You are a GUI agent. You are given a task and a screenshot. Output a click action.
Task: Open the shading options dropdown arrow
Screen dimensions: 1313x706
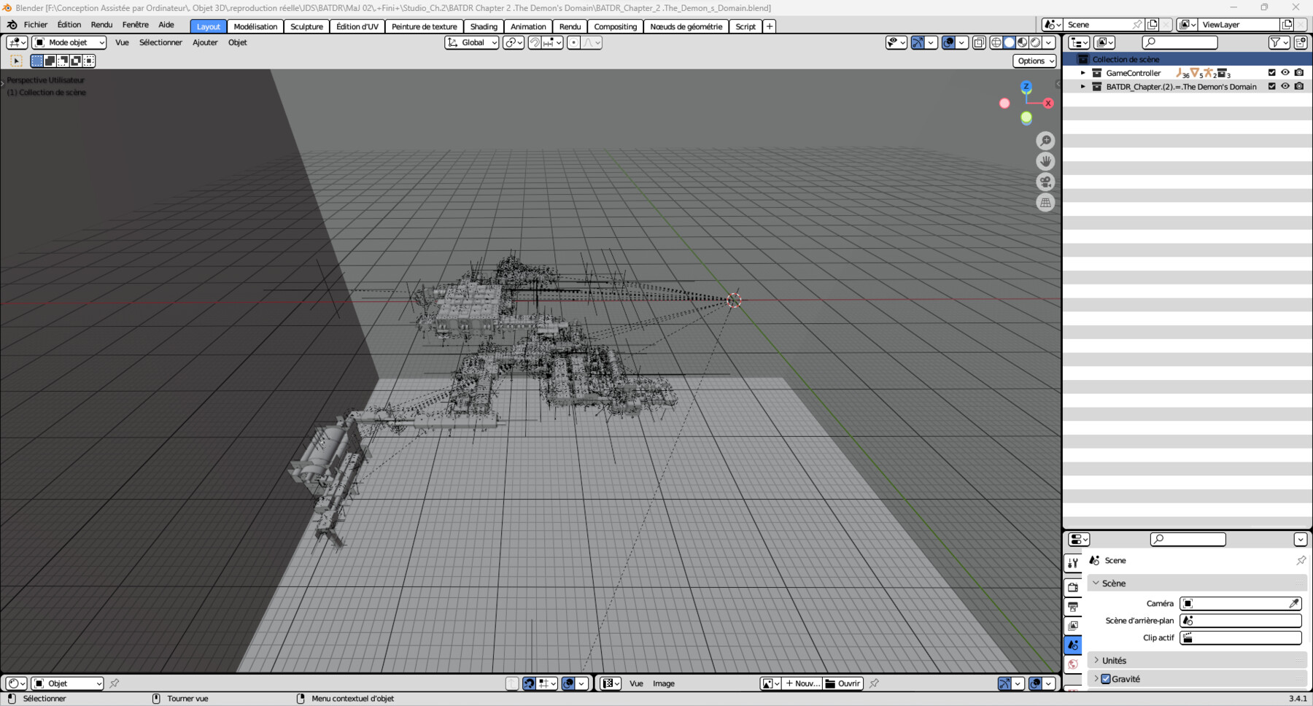tap(1048, 43)
